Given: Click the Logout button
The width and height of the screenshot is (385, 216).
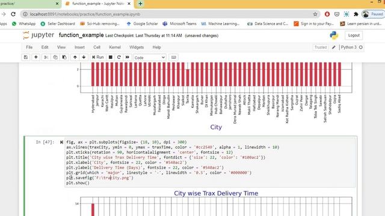Looking at the screenshot, I should [x=354, y=35].
